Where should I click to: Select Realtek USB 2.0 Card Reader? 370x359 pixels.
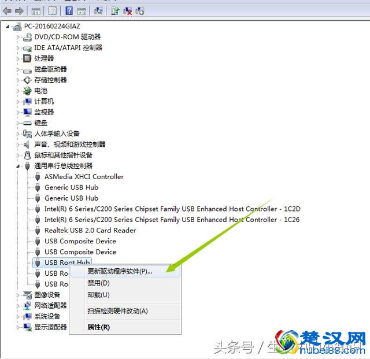pyautogui.click(x=90, y=230)
